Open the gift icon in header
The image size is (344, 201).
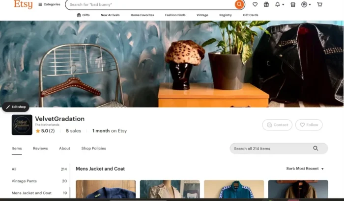[266, 4]
